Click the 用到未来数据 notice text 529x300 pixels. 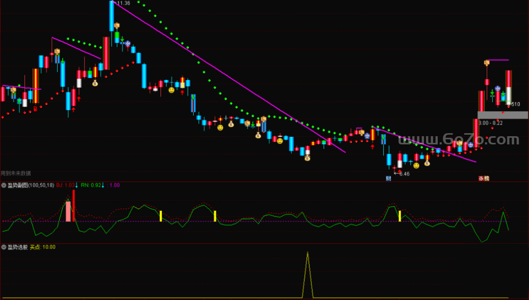(x=16, y=173)
